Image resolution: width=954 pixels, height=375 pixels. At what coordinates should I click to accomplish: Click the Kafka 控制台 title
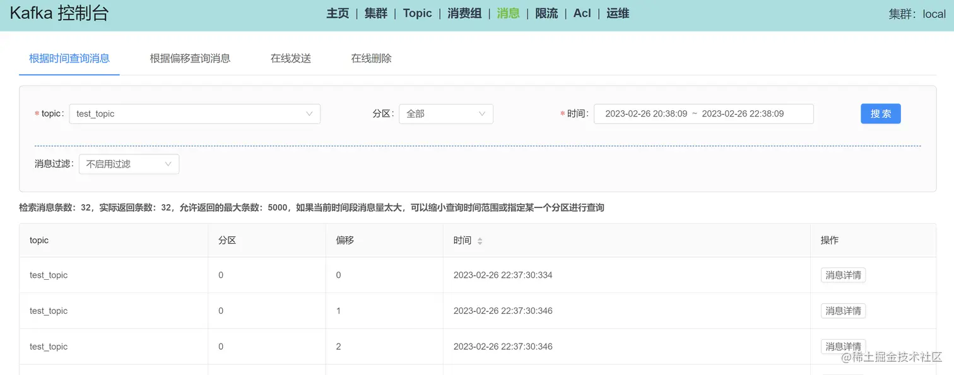tap(59, 13)
